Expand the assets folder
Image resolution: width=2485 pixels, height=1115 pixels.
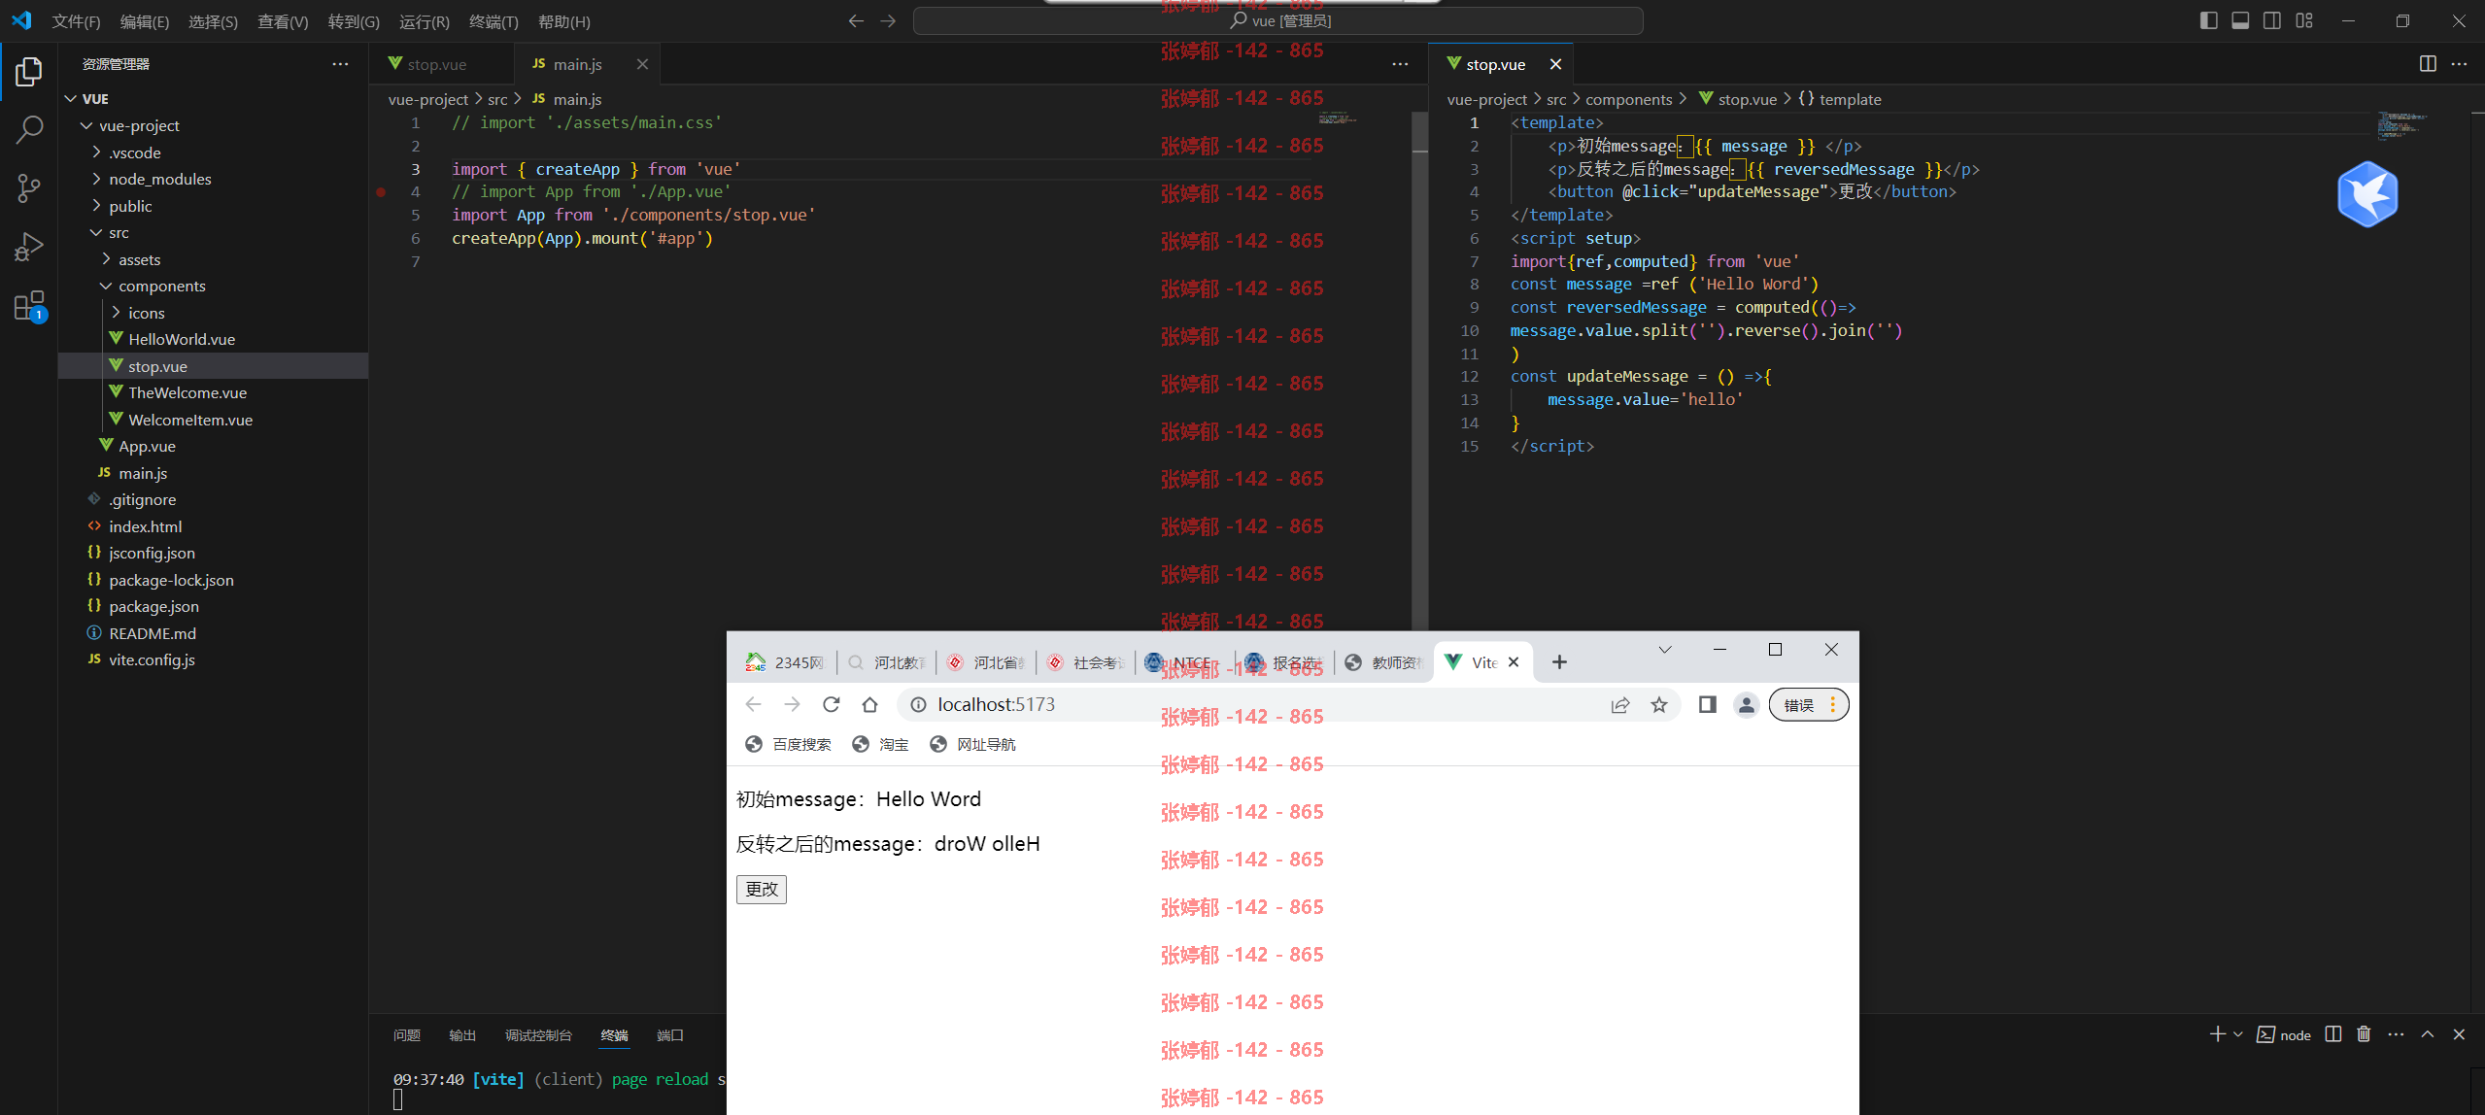(214, 259)
